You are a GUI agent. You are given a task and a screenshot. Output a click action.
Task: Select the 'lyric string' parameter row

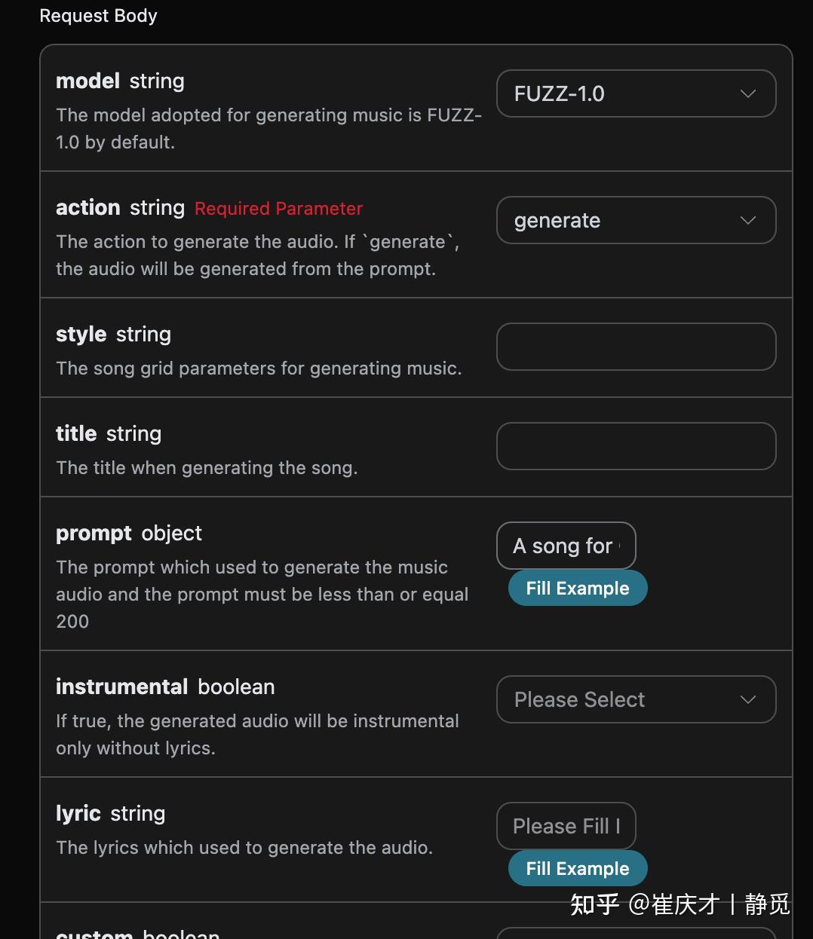tap(110, 813)
